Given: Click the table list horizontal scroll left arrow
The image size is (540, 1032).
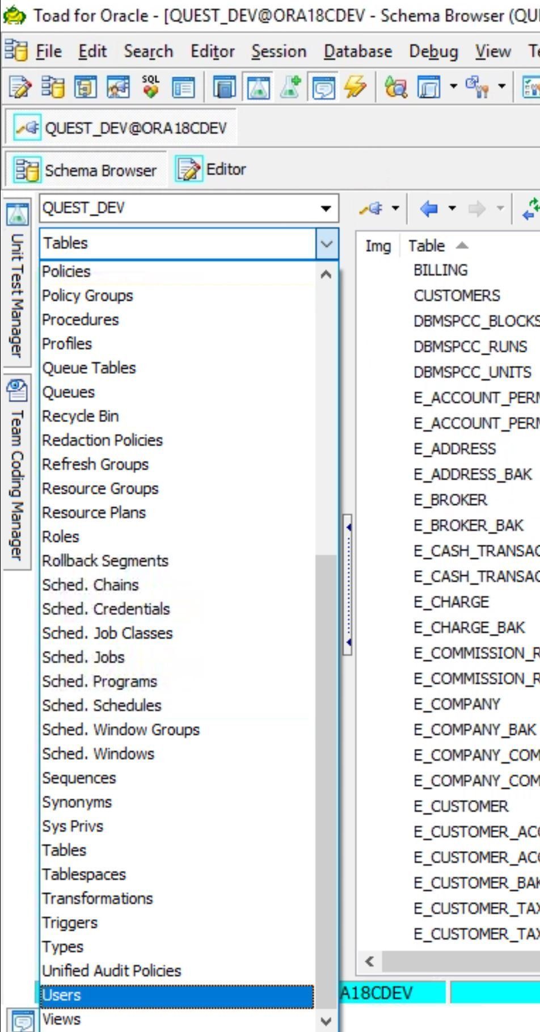Looking at the screenshot, I should click(x=370, y=961).
